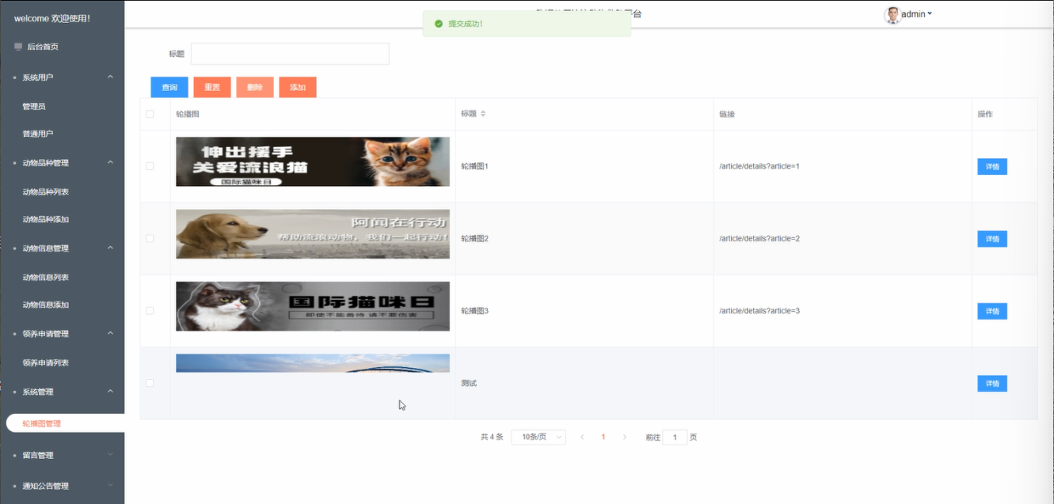The width and height of the screenshot is (1054, 504).
Task: Click the blue 查询 button
Action: pos(169,87)
